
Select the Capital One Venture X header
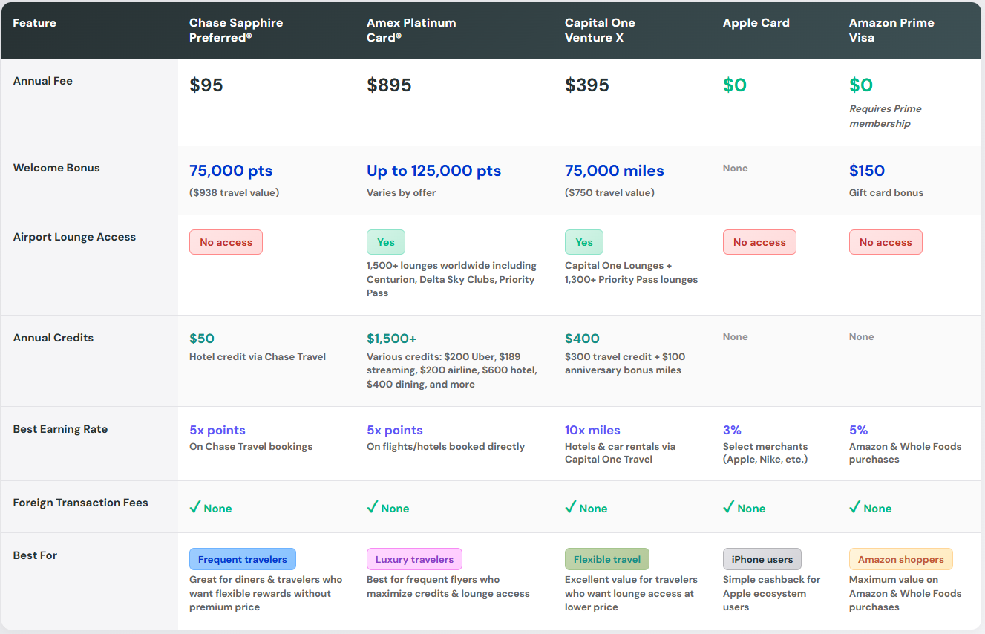(x=600, y=30)
